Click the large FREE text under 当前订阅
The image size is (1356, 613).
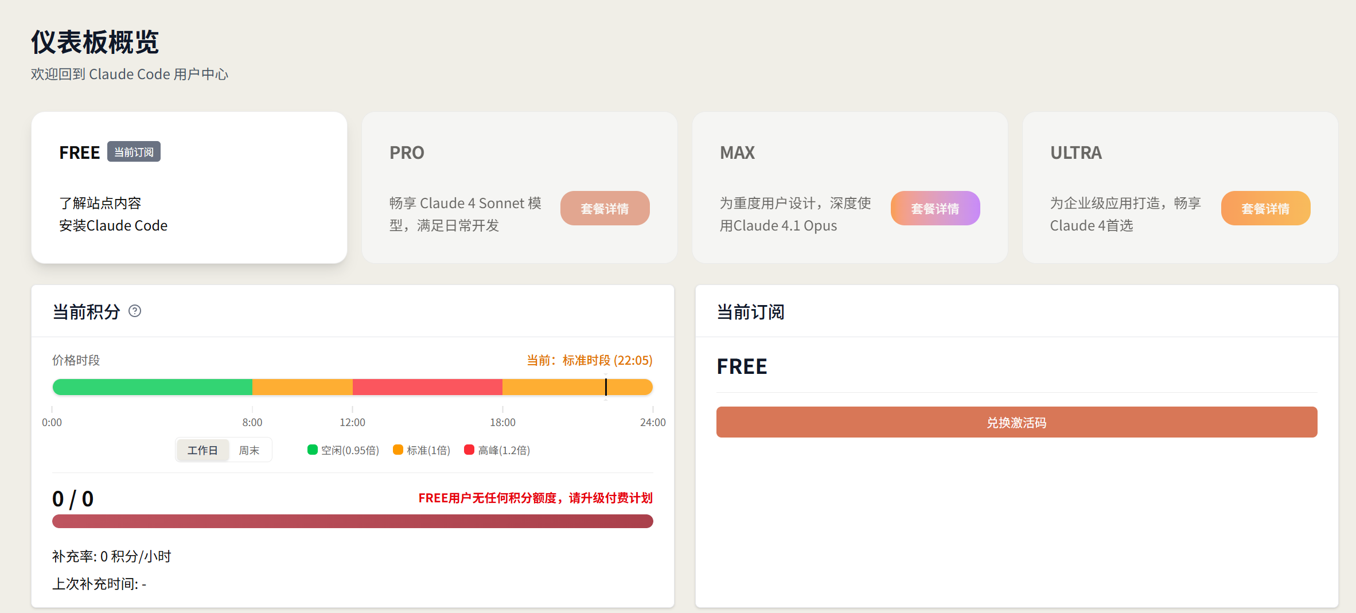click(x=742, y=366)
